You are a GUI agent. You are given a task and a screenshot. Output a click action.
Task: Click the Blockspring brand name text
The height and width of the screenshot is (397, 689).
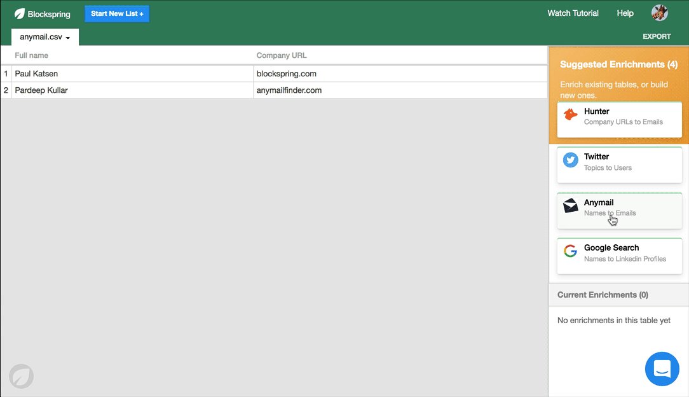point(49,14)
